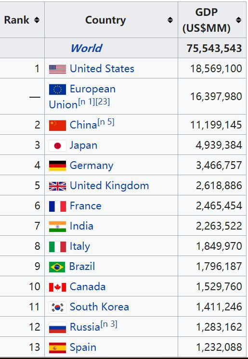Select the France GDP value cell
This screenshot has height=359, width=248.
tap(212, 205)
